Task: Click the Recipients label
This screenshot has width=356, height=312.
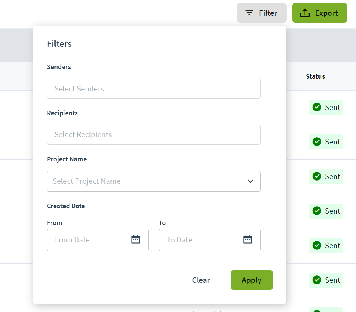Action: tap(62, 113)
